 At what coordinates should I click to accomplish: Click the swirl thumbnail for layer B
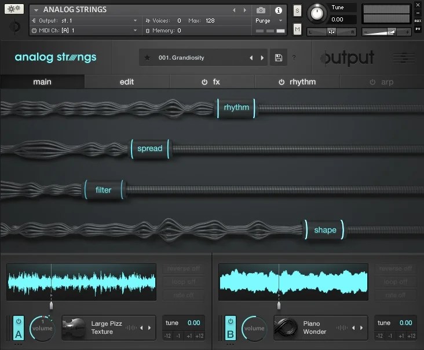pos(286,328)
